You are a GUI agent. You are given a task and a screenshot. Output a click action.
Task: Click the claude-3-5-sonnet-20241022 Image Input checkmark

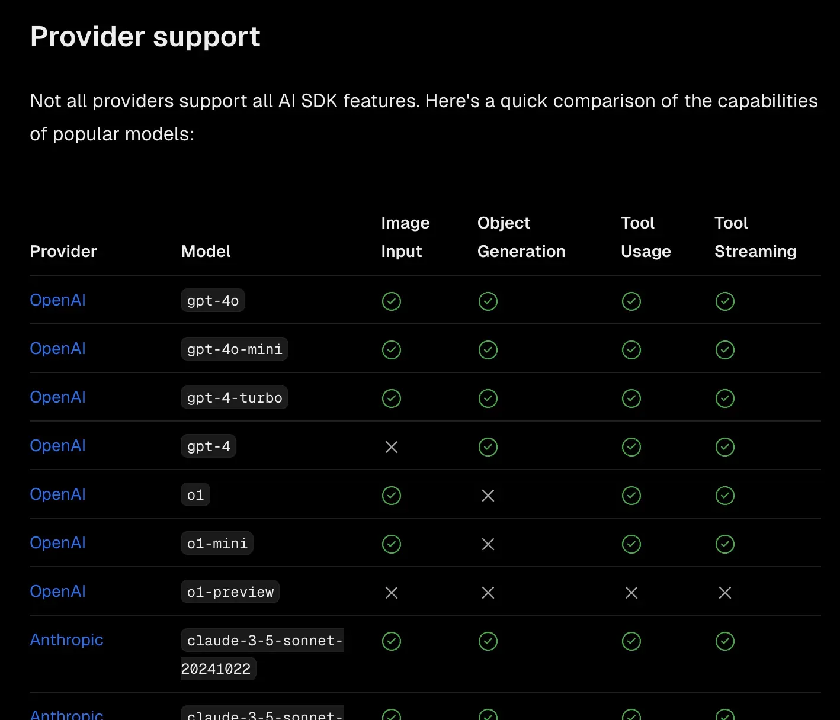[x=392, y=641]
